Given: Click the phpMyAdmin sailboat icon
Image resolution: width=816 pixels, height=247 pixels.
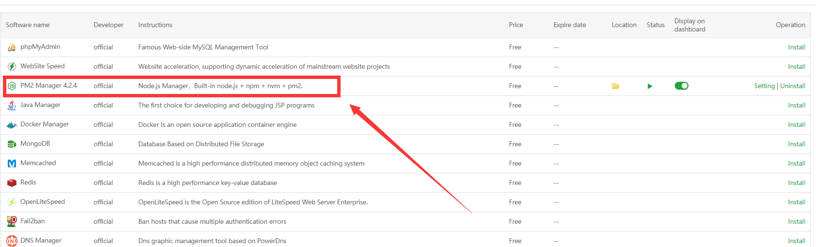Looking at the screenshot, I should pos(12,47).
